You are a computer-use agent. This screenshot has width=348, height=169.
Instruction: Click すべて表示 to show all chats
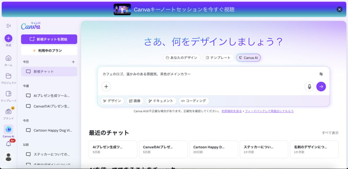pyautogui.click(x=330, y=133)
